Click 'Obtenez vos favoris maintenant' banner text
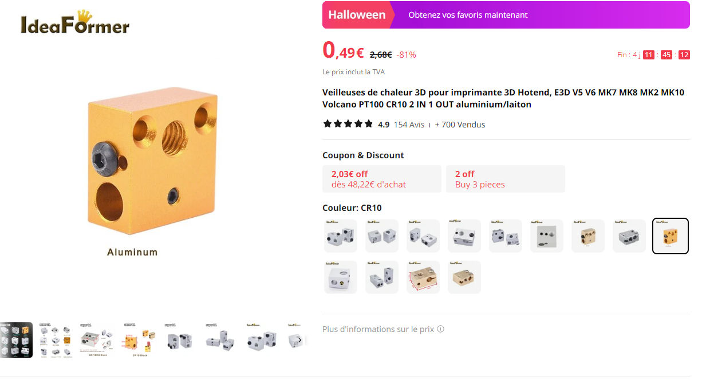Screen dimensions: 702x392 [x=468, y=15]
